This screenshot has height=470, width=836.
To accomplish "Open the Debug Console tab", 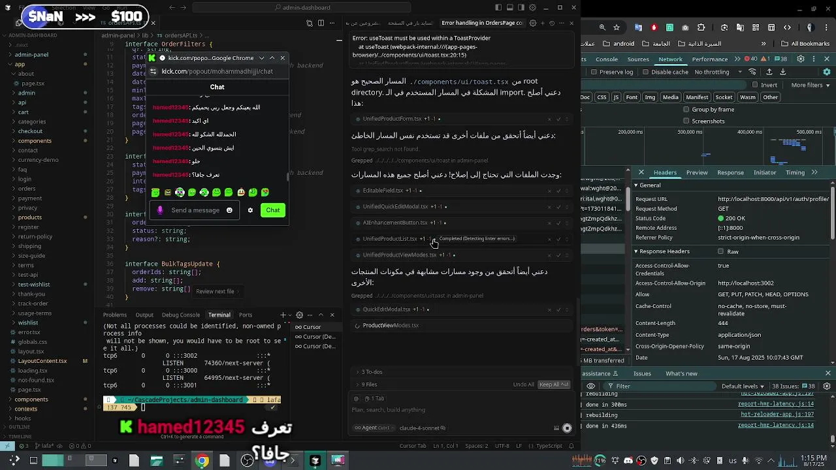I will pos(181,315).
